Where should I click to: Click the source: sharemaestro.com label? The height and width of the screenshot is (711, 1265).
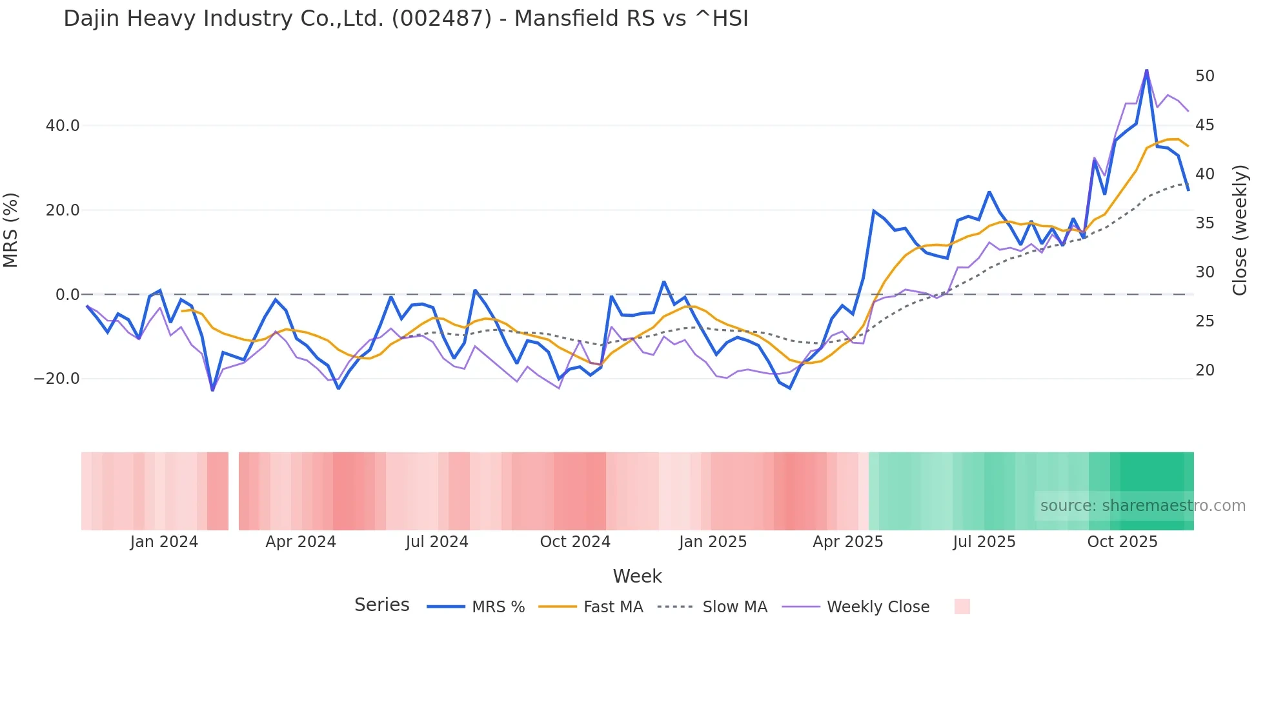[x=1142, y=506]
